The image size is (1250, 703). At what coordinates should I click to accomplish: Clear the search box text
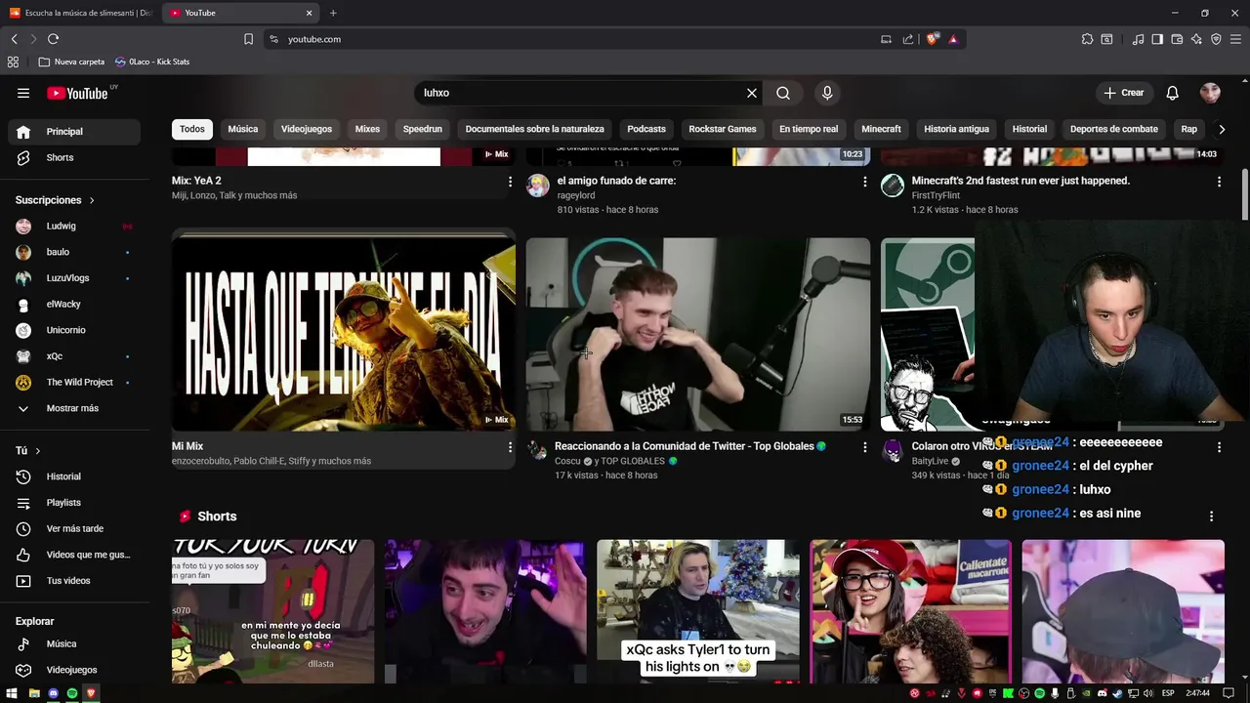752,93
